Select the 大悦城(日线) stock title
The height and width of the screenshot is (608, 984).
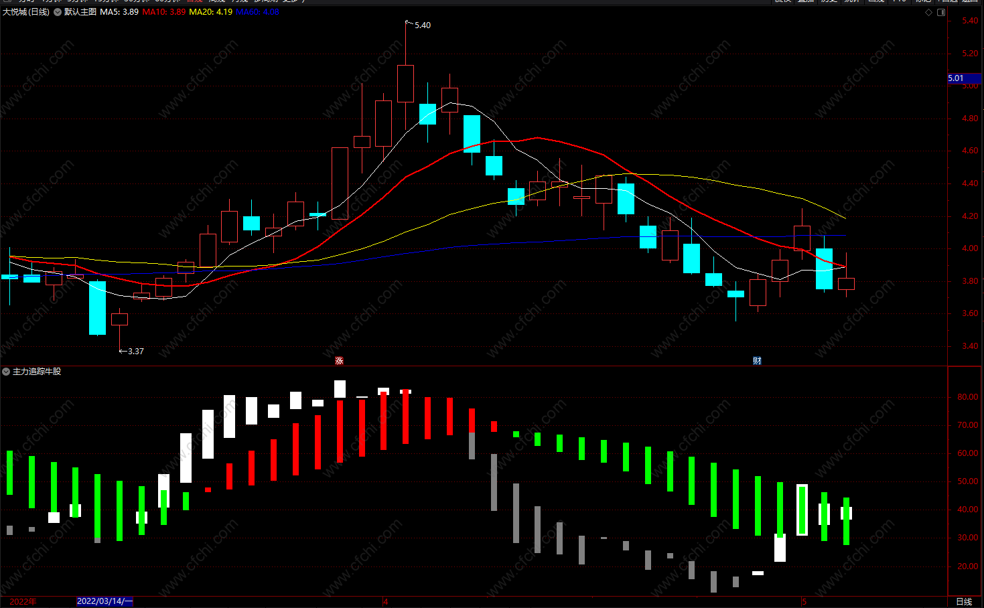(26, 12)
